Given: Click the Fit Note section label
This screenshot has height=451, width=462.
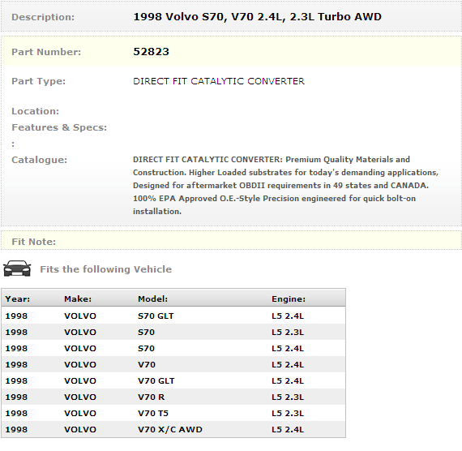Looking at the screenshot, I should click(33, 242).
